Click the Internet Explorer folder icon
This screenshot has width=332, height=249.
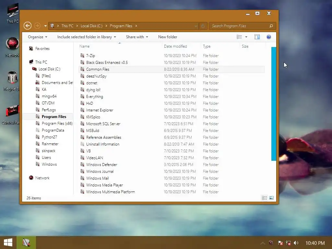pyautogui.click(x=82, y=110)
